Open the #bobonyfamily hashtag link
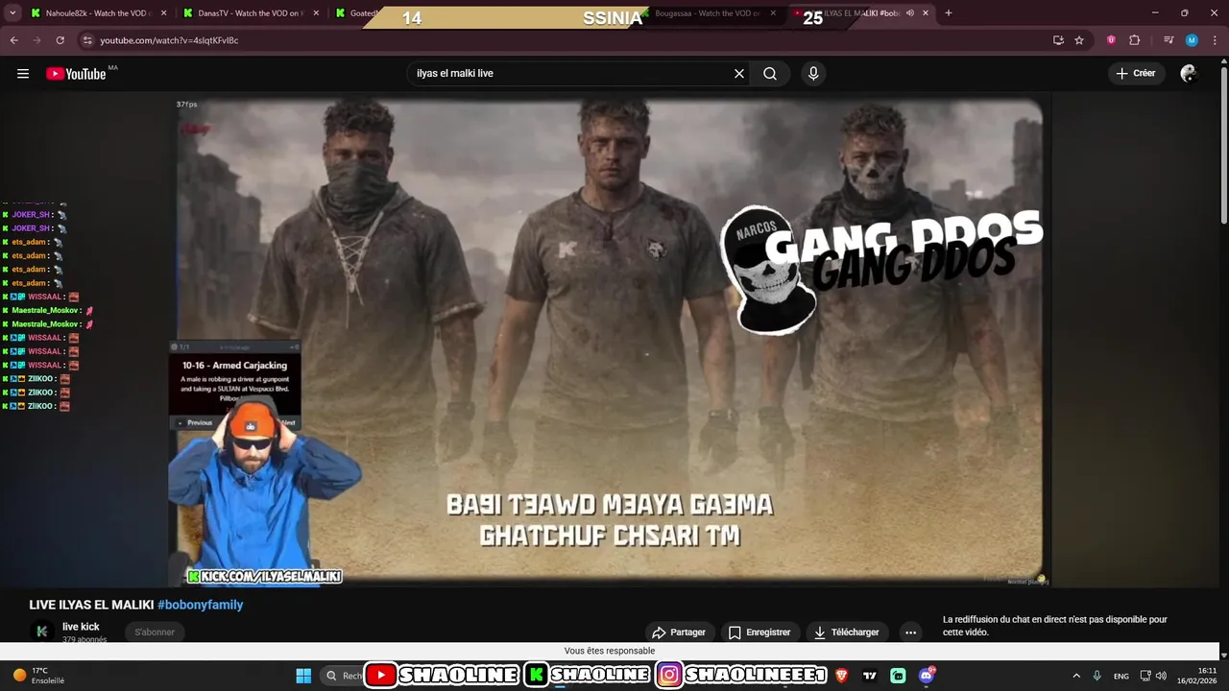The width and height of the screenshot is (1229, 691). (x=200, y=605)
